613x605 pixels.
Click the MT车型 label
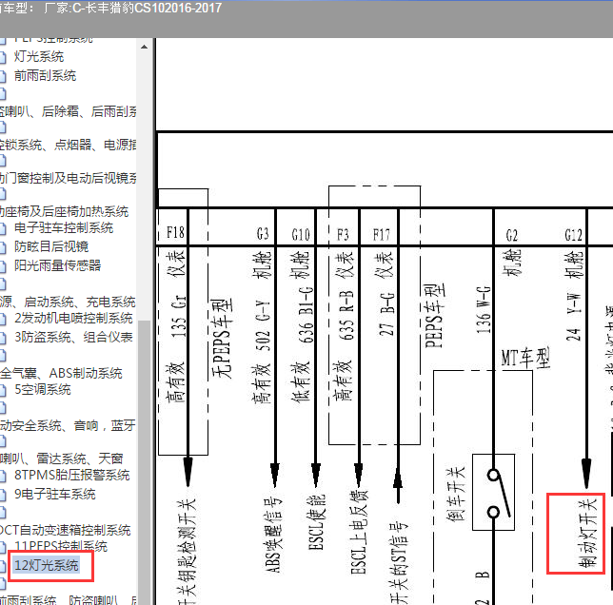(x=525, y=358)
